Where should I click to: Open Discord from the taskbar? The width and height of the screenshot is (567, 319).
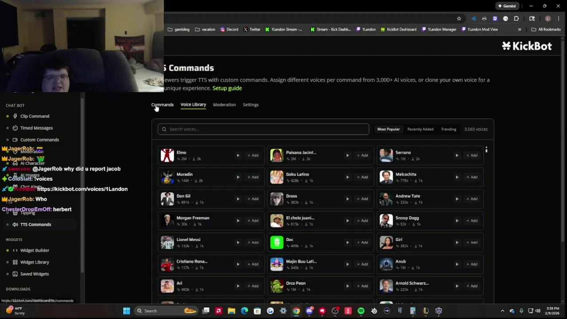tap(309, 311)
